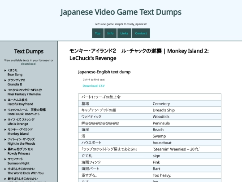Select Summon Night in the sidebar
Viewport: 242px width, 182px height.
[18, 161]
